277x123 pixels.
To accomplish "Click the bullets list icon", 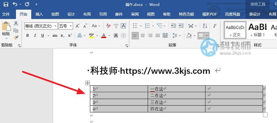I will click(135, 26).
